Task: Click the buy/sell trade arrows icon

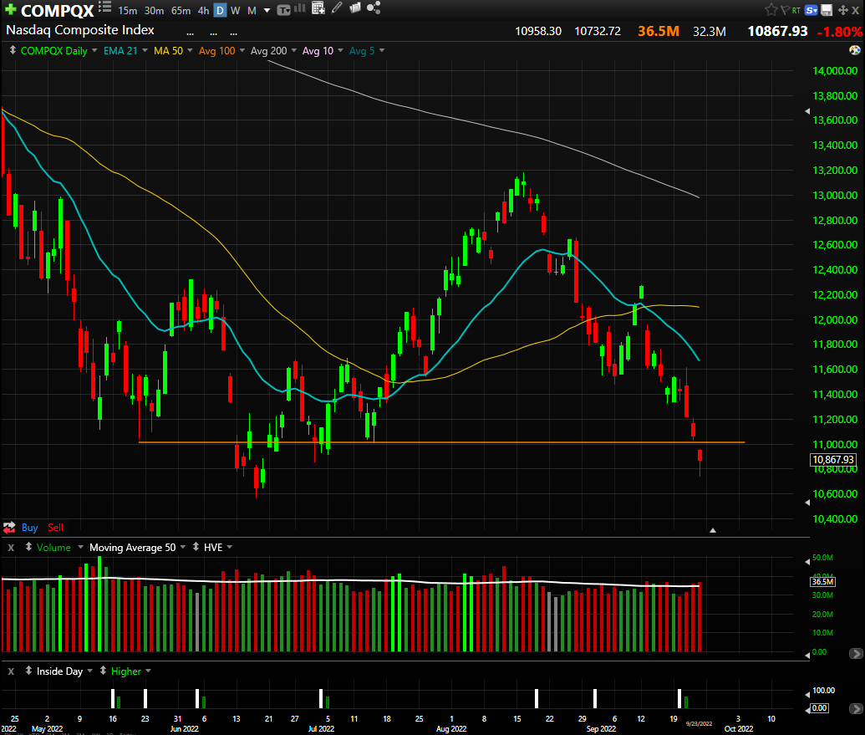Action: pyautogui.click(x=9, y=528)
